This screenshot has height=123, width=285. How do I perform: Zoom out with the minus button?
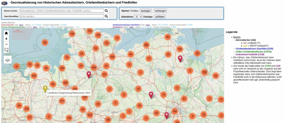coord(6,44)
